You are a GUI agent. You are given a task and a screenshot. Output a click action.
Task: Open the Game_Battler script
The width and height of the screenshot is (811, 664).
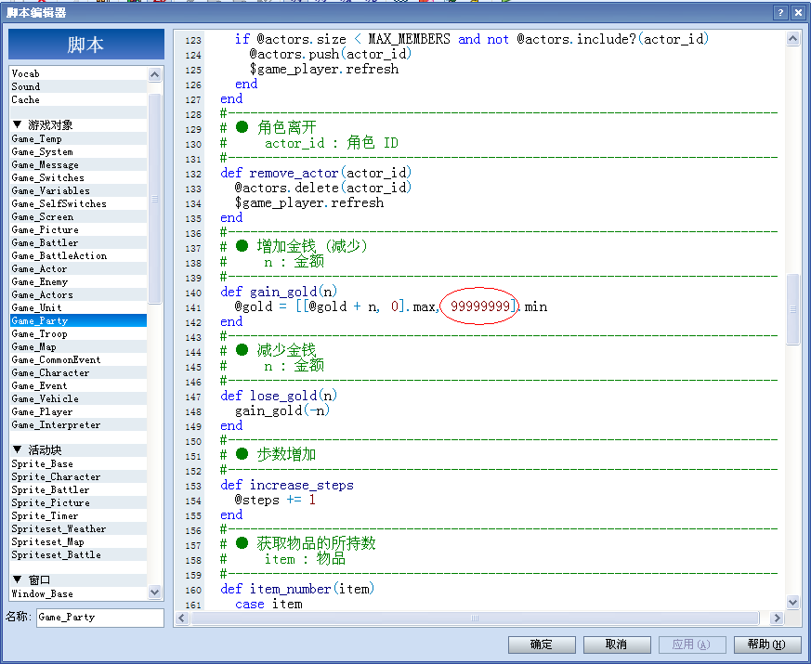tap(79, 242)
